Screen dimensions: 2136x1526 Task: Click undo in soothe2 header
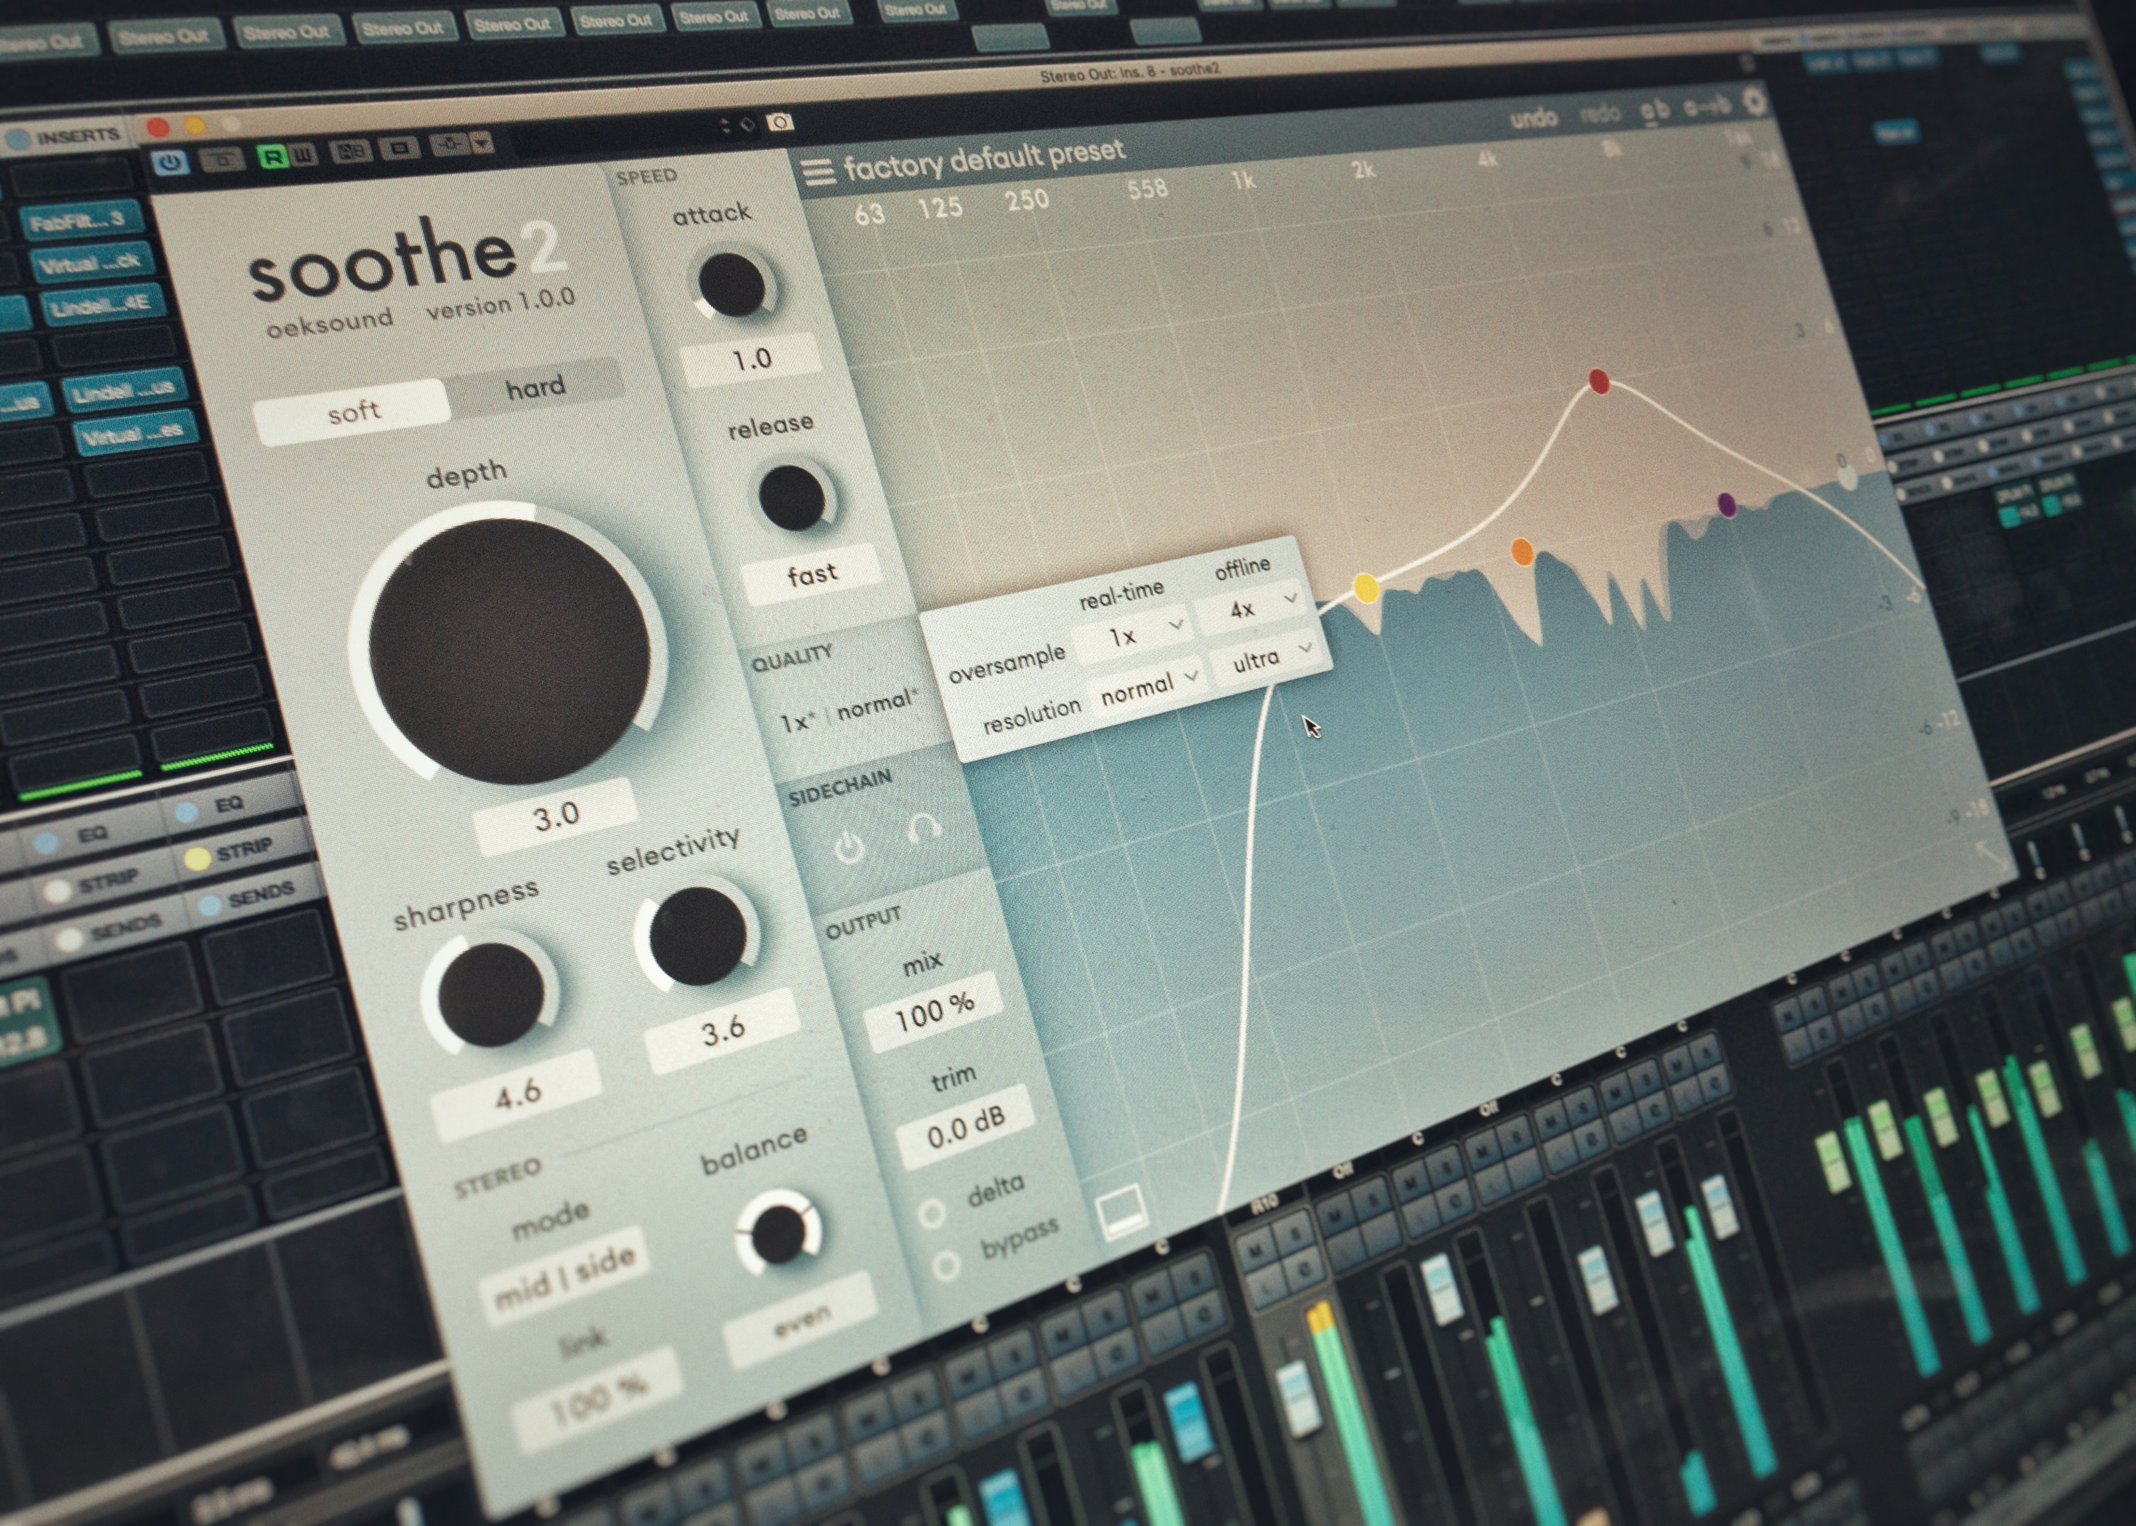coord(1533,119)
